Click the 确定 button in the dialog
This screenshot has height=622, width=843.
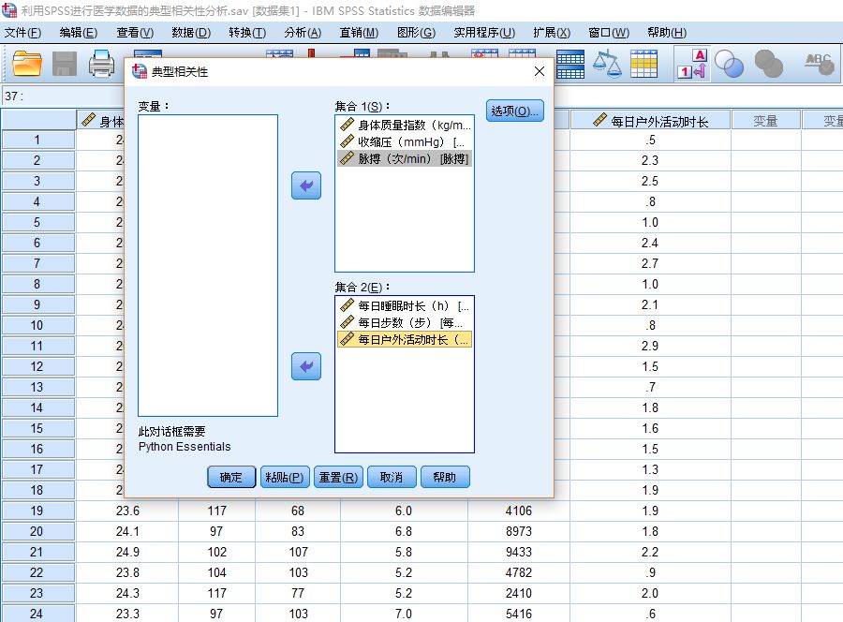[230, 477]
